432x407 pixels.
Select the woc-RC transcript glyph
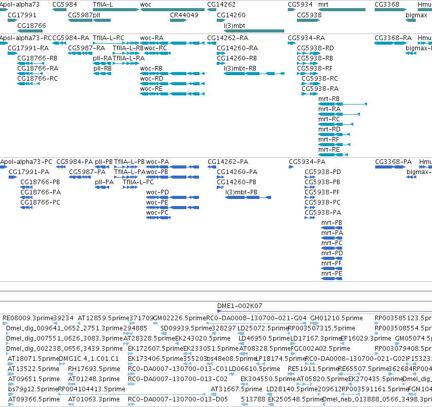157,53
